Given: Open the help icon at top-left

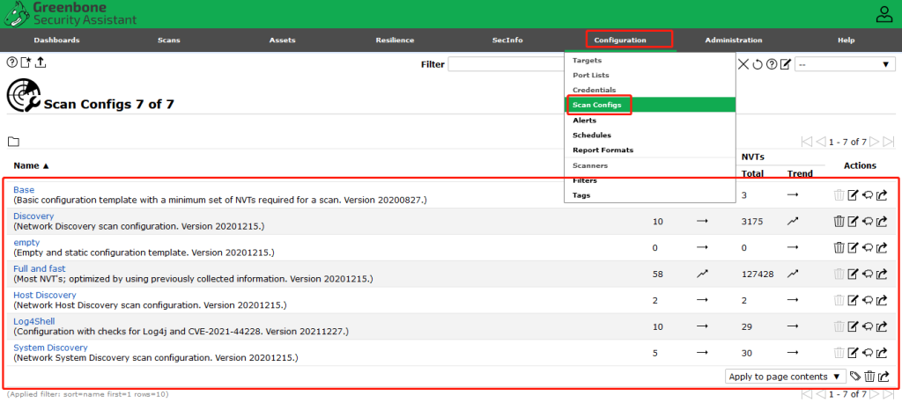Looking at the screenshot, I should tap(12, 62).
